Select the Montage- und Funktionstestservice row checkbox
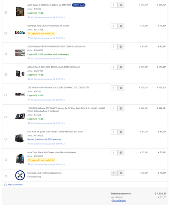Image resolution: width=169 pixels, height=205 pixels. tap(6, 176)
